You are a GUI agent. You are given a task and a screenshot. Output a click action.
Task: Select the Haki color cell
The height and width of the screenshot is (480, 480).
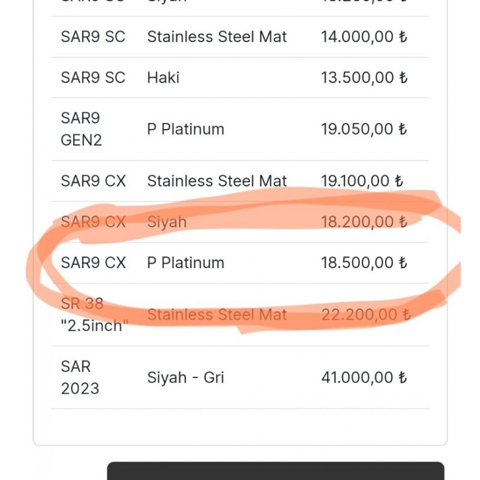coord(163,77)
